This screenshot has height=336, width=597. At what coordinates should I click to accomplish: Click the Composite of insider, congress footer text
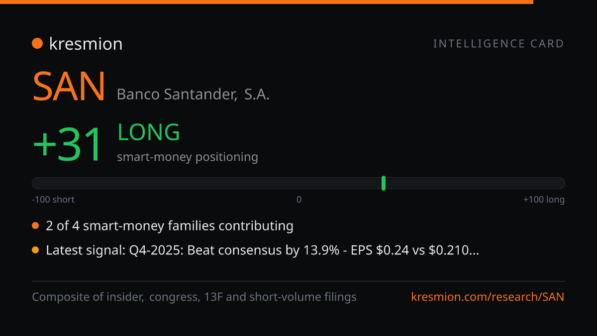194,297
